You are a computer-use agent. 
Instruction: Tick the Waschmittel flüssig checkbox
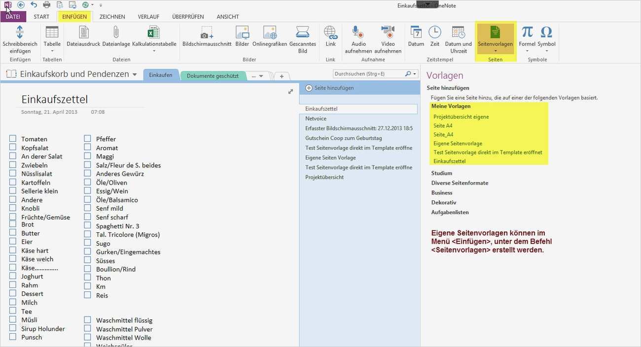coord(87,320)
